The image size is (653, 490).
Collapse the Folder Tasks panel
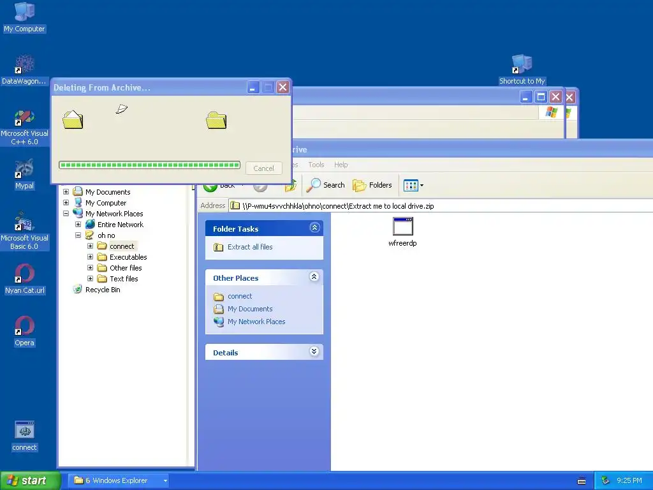coord(314,228)
